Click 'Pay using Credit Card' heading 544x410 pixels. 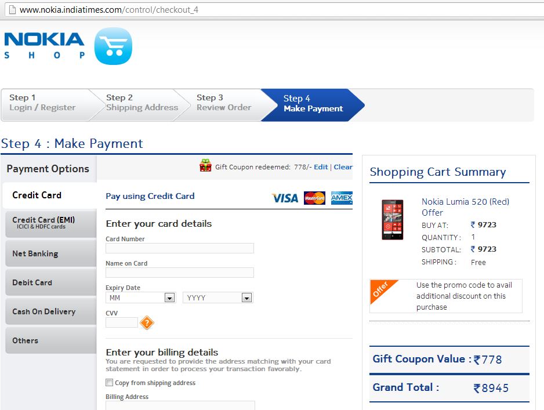point(150,196)
